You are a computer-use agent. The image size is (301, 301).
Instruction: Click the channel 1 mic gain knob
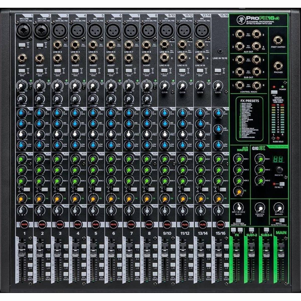pyautogui.click(x=22, y=87)
